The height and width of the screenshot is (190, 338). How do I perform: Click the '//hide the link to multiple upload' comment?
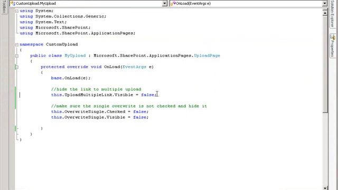point(96,89)
